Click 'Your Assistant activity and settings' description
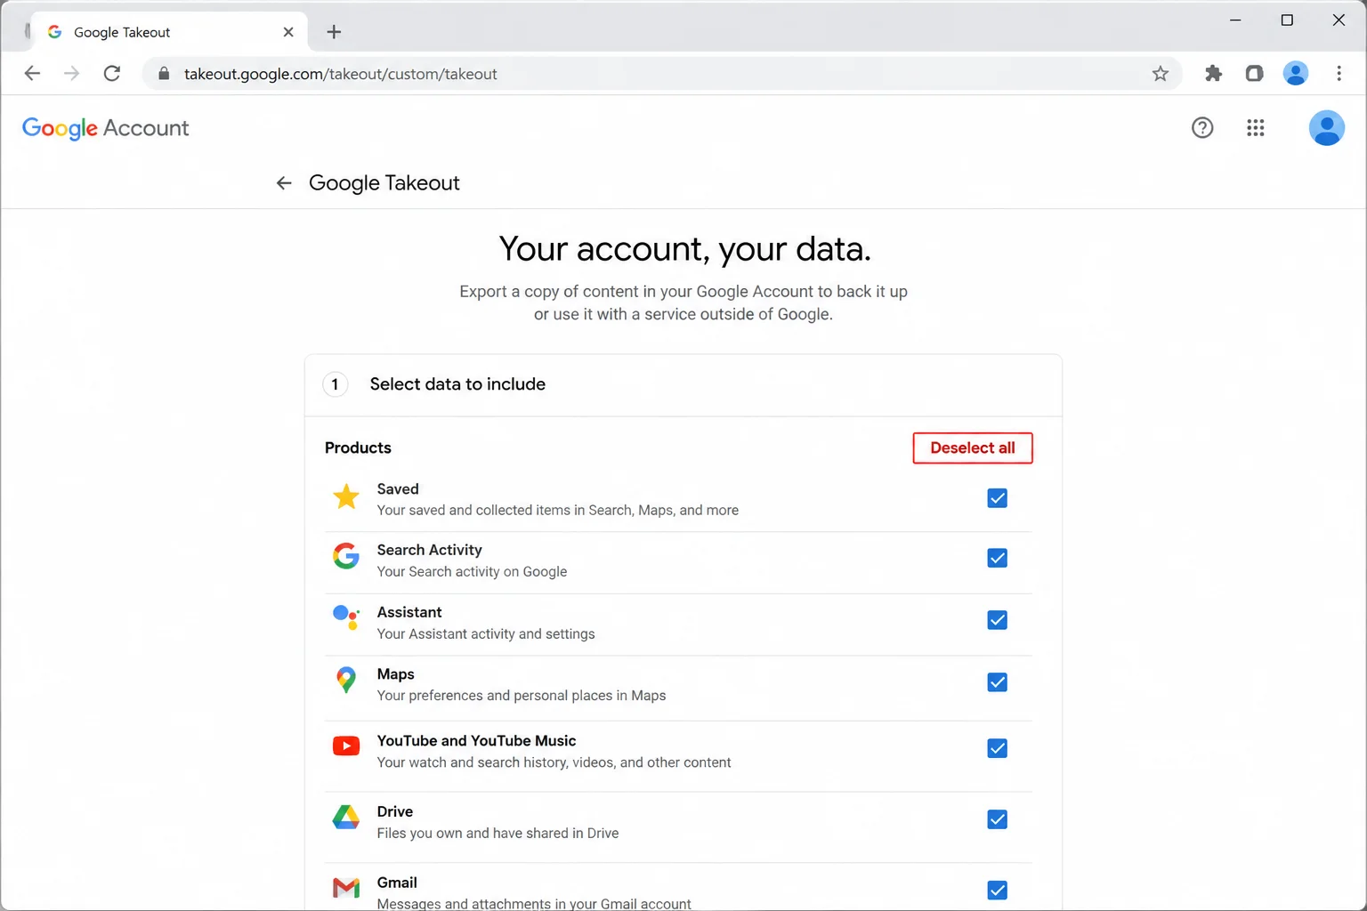Viewport: 1367px width, 911px height. click(486, 633)
